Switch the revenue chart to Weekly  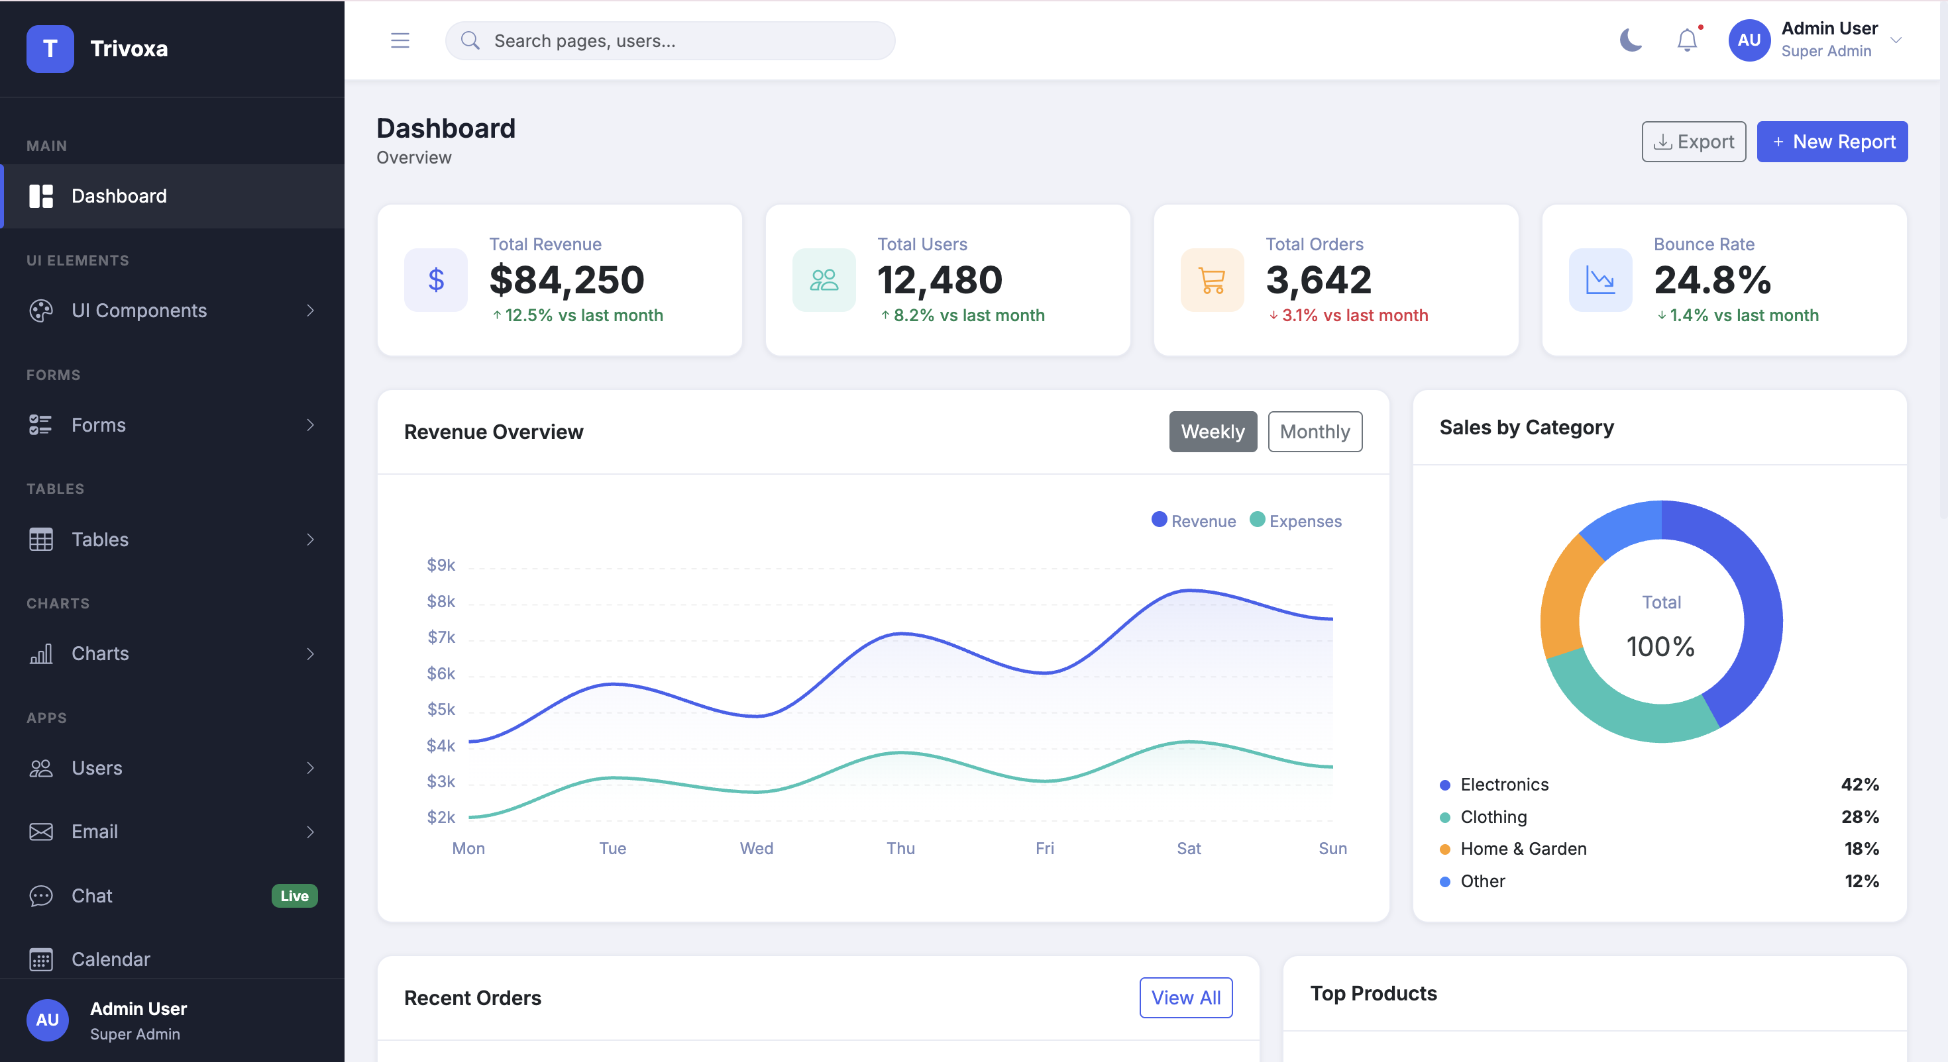1213,432
